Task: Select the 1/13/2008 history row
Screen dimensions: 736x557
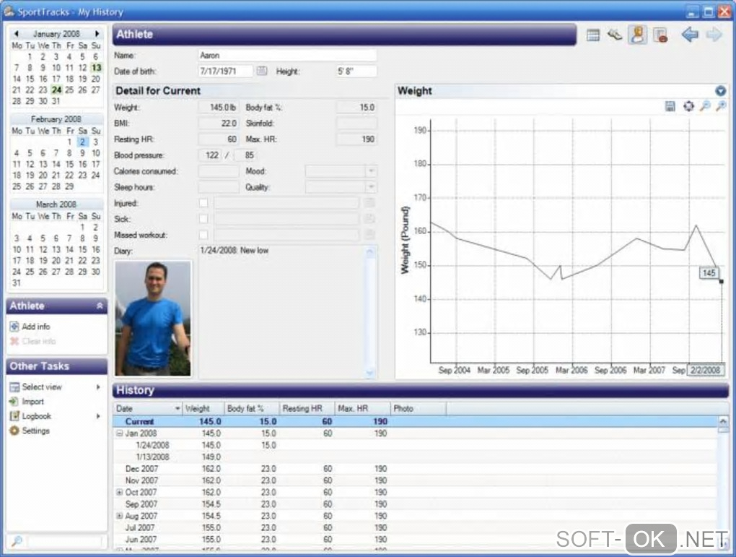Action: tap(415, 457)
